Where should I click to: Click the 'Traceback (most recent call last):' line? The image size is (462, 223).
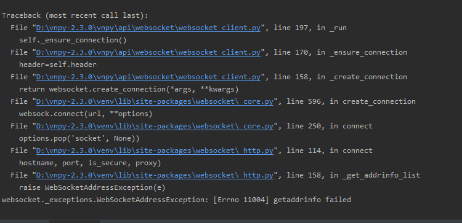click(75, 15)
